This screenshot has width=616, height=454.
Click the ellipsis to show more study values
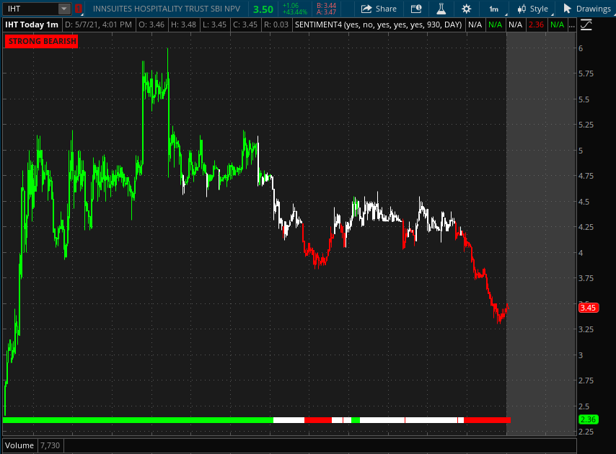572,25
